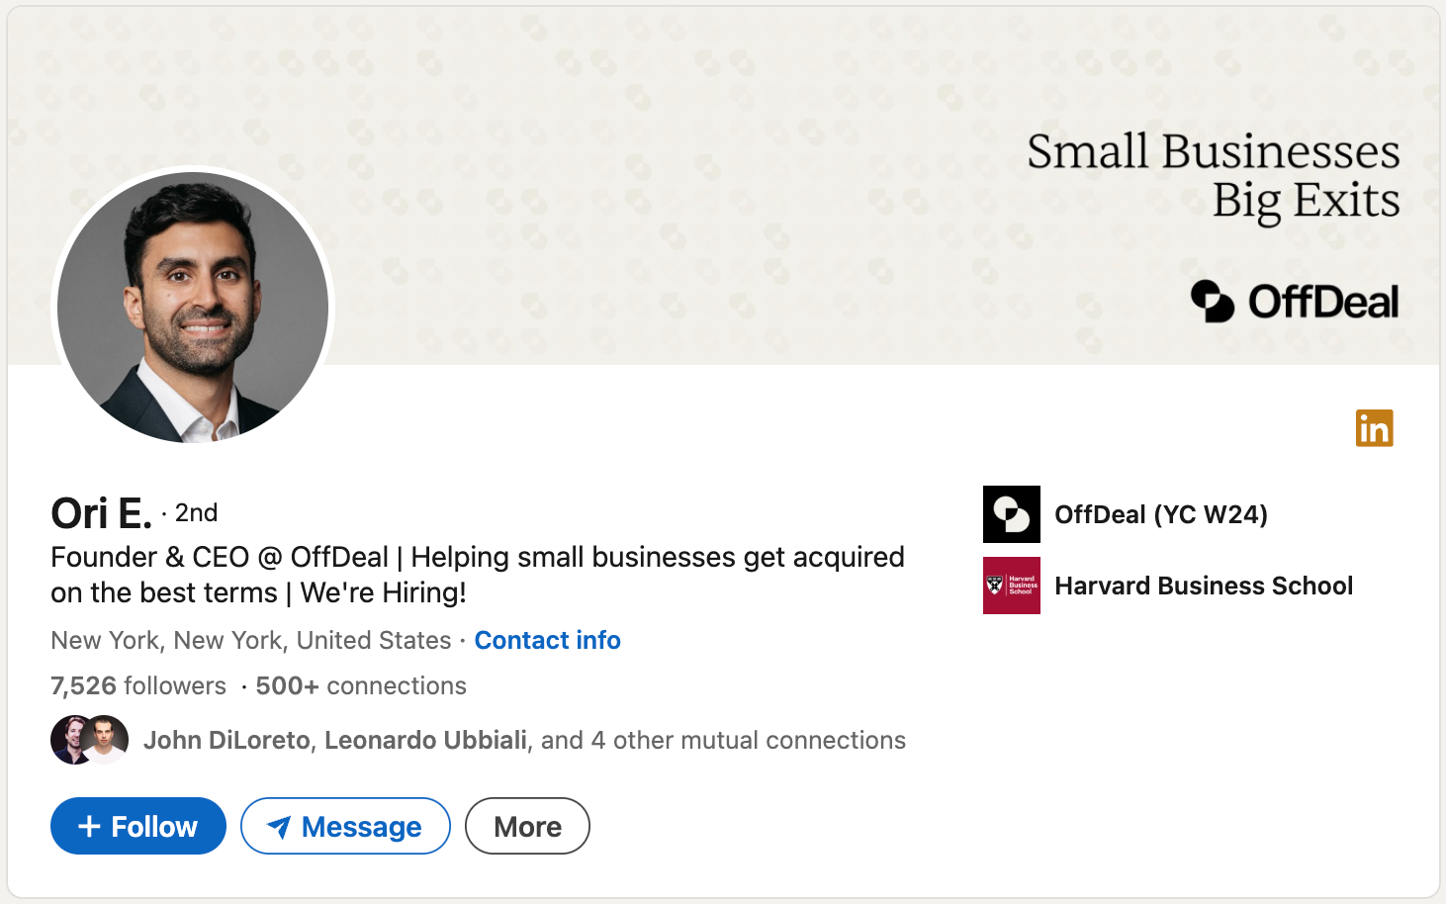Click the plus icon inside Follow button
The height and width of the screenshot is (904, 1446).
88,825
